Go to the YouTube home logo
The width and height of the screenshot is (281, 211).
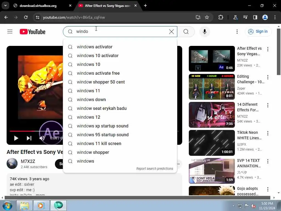[x=32, y=32]
